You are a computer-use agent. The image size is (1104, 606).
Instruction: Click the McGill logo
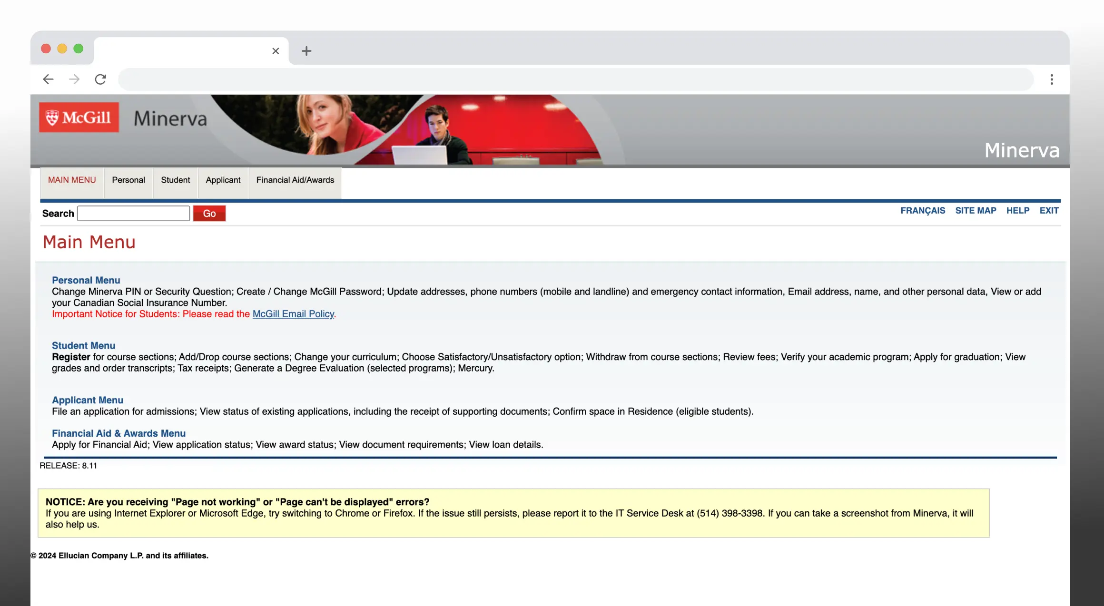point(79,117)
